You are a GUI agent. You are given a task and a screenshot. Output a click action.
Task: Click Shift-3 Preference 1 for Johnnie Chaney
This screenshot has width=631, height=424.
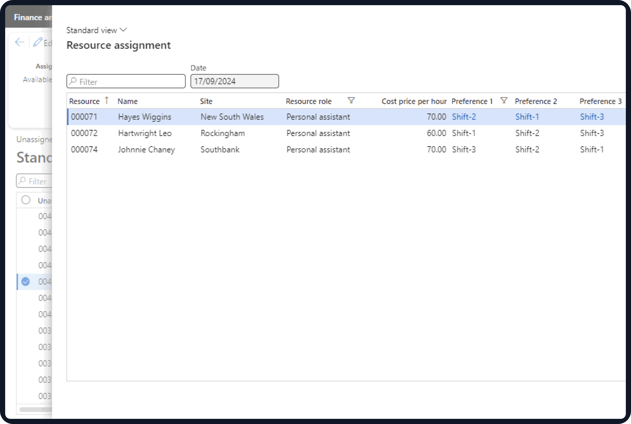point(464,150)
